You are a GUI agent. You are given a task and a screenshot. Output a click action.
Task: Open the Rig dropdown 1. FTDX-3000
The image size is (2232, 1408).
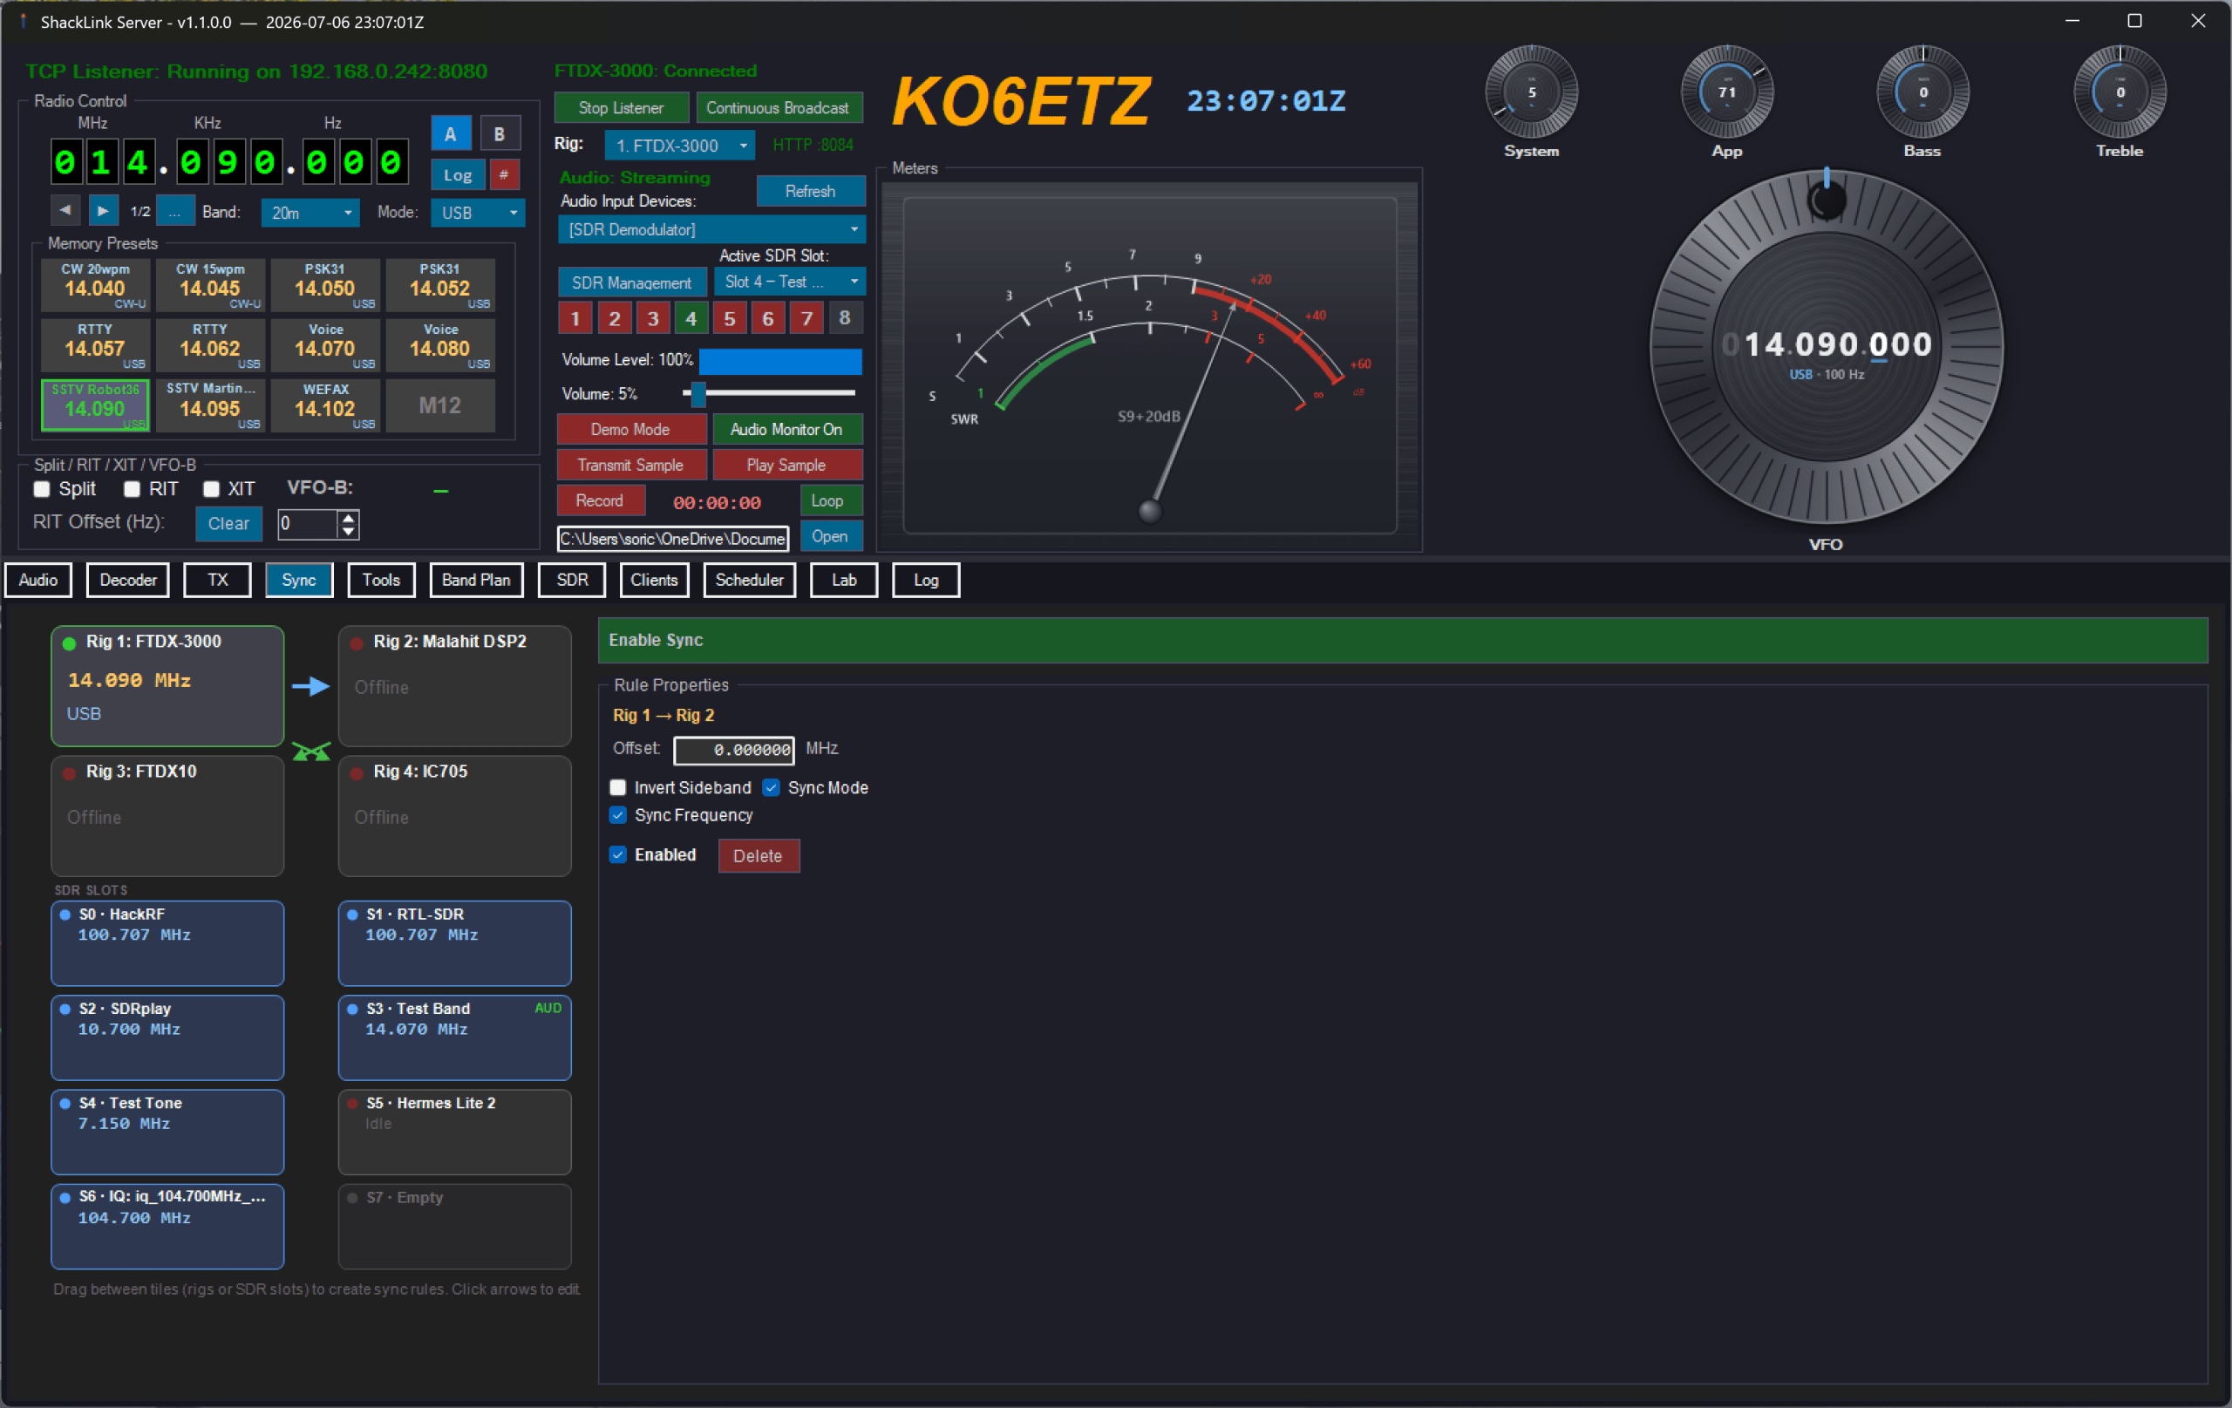(679, 145)
